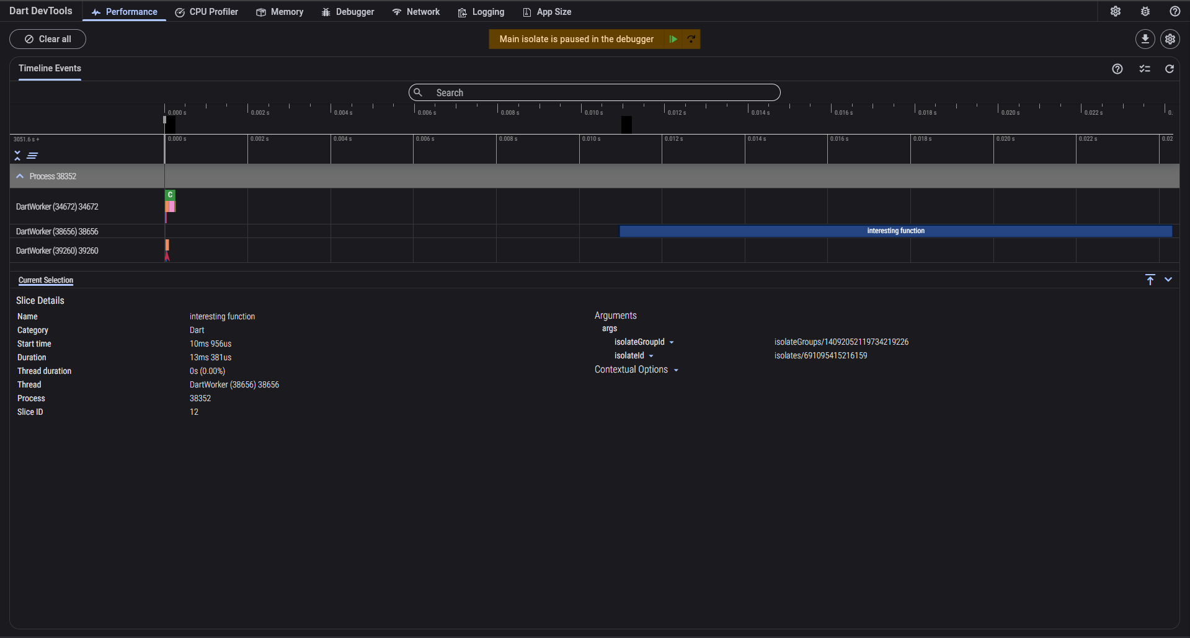Click the Arguments heading

pos(616,316)
